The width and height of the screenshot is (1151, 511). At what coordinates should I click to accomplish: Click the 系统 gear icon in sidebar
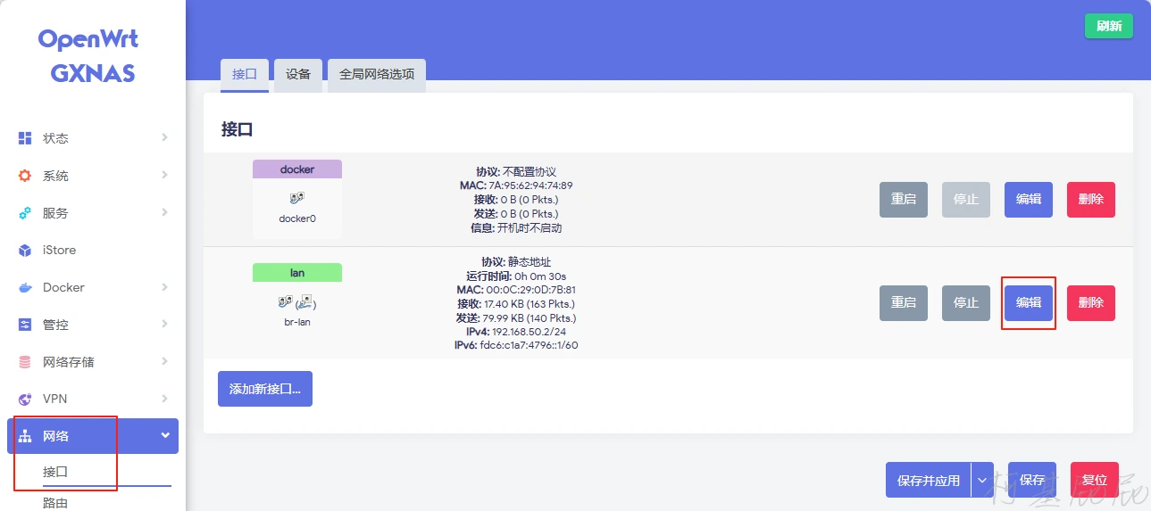coord(25,176)
